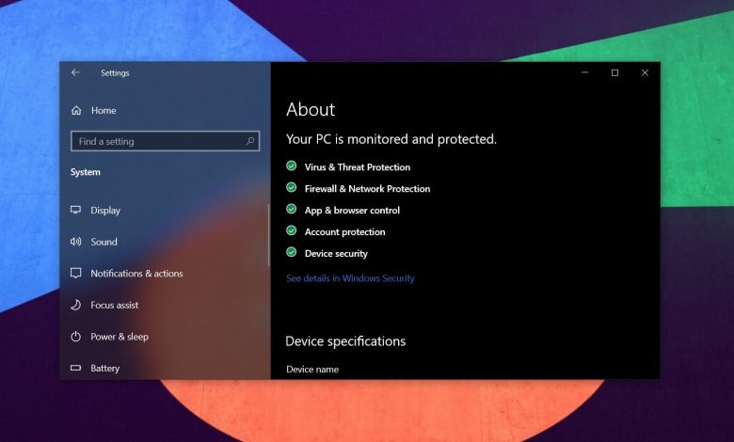Click the search magnifier icon

coord(250,141)
